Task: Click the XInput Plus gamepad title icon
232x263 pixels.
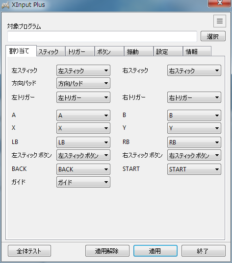Action: [5, 5]
